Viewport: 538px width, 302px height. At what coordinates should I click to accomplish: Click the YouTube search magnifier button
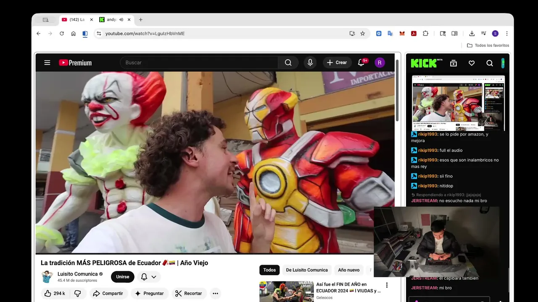(288, 62)
